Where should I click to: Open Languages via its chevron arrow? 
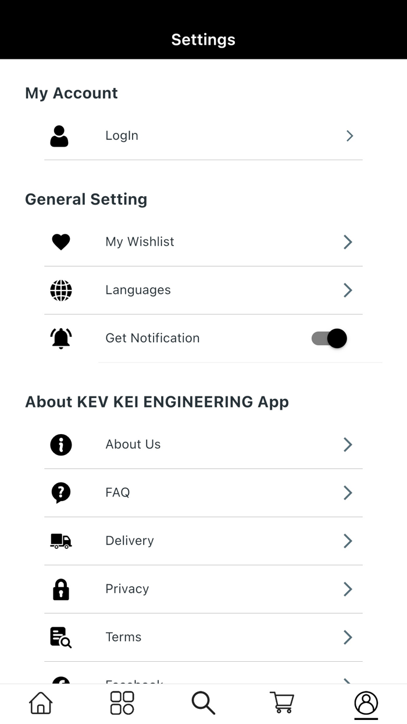pos(347,290)
